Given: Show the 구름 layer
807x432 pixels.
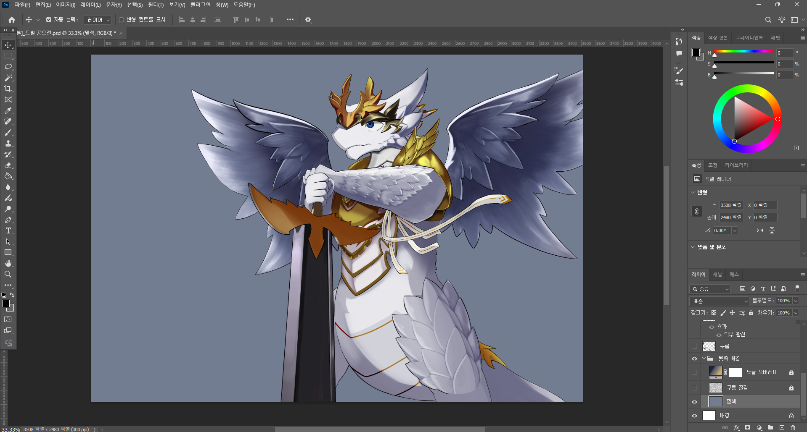Looking at the screenshot, I should click(694, 346).
